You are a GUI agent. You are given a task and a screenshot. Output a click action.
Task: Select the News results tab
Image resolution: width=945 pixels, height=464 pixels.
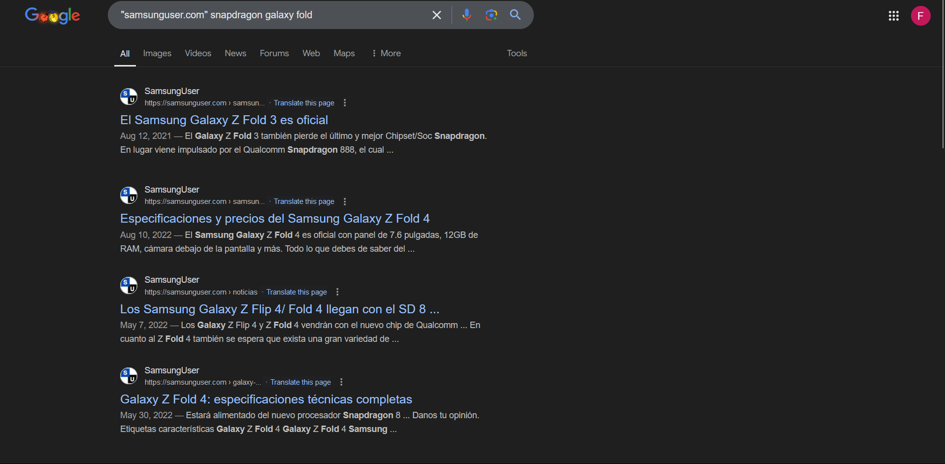(235, 53)
